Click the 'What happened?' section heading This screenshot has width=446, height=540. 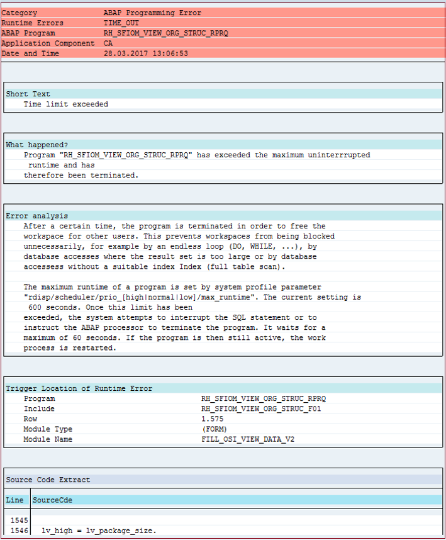click(x=37, y=145)
